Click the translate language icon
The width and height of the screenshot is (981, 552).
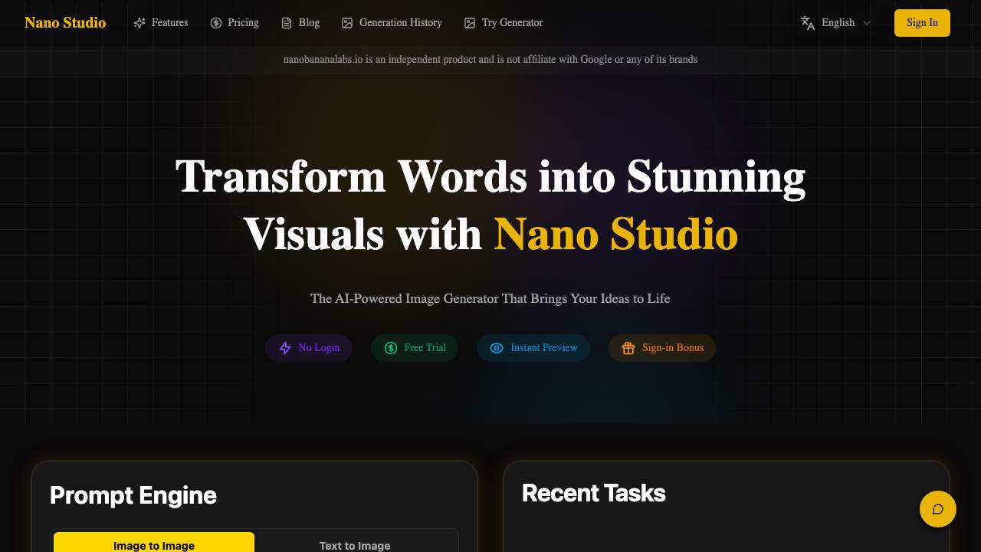click(x=808, y=23)
